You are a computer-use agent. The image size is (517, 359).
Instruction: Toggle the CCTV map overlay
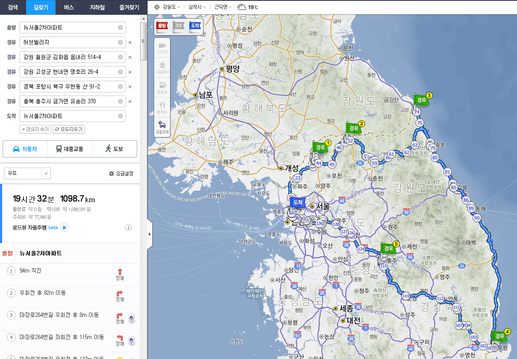(x=162, y=47)
